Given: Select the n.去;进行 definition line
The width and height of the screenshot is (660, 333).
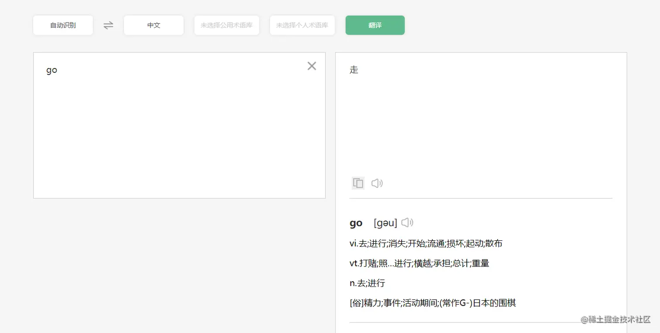Looking at the screenshot, I should tap(368, 283).
